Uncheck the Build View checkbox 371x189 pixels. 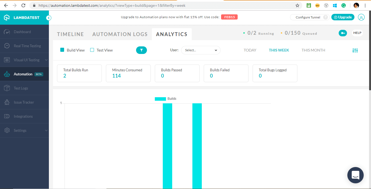point(62,50)
